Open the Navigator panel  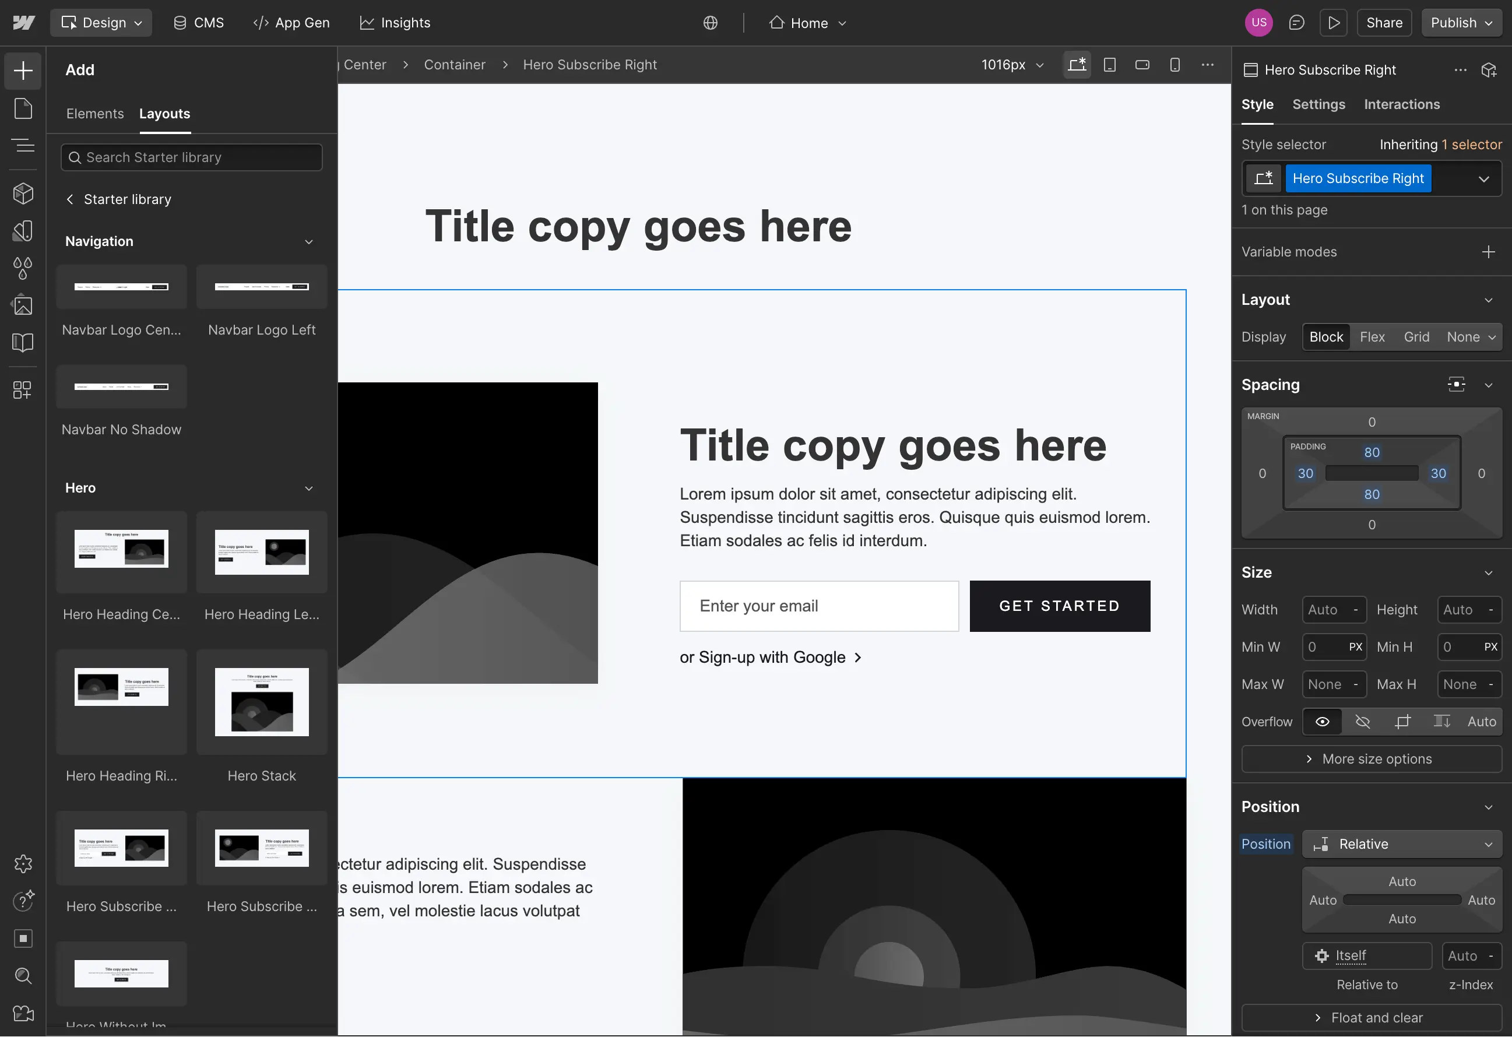pyautogui.click(x=22, y=146)
